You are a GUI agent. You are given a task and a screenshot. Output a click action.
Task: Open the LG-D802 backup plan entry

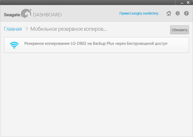[x=96, y=45]
